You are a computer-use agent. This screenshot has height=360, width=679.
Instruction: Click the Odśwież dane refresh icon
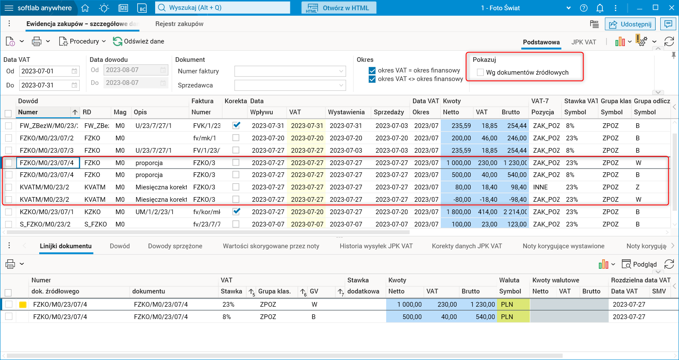pyautogui.click(x=117, y=41)
